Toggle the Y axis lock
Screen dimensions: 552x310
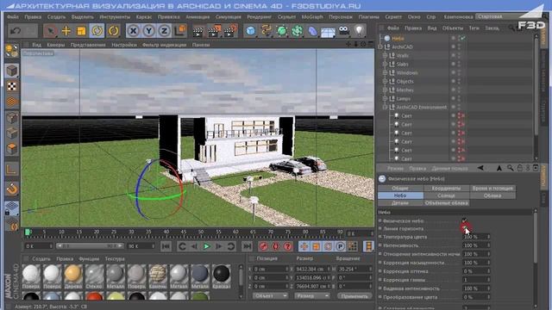pos(148,31)
